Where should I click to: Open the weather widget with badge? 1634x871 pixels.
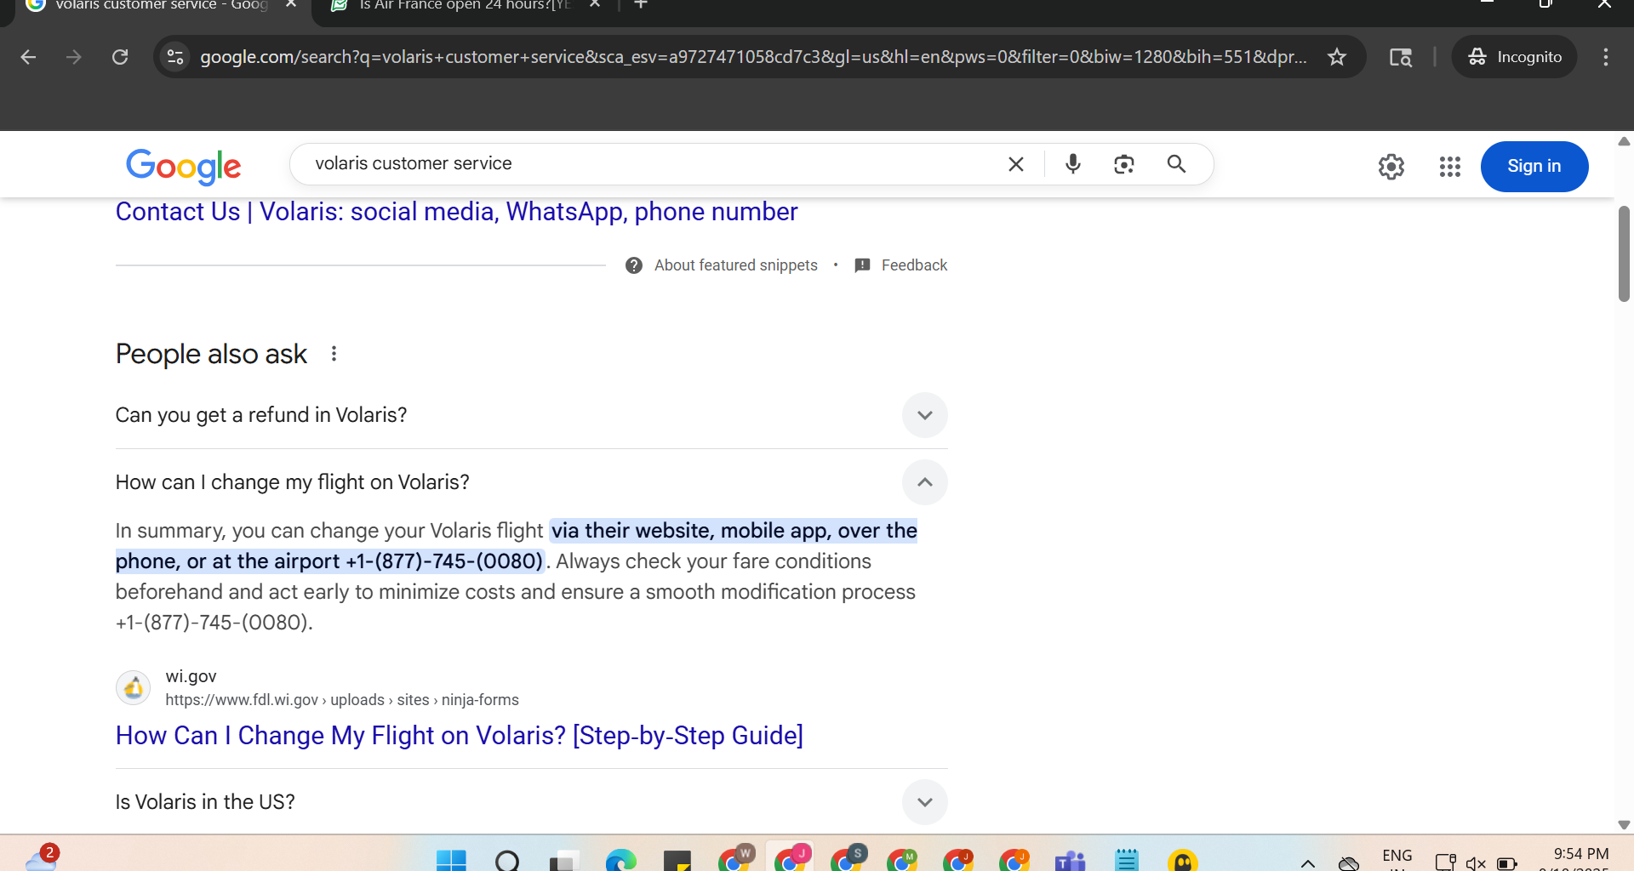pyautogui.click(x=40, y=857)
